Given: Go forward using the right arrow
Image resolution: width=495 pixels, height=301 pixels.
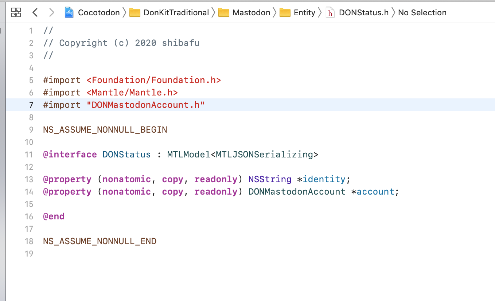Looking at the screenshot, I should (x=51, y=12).
